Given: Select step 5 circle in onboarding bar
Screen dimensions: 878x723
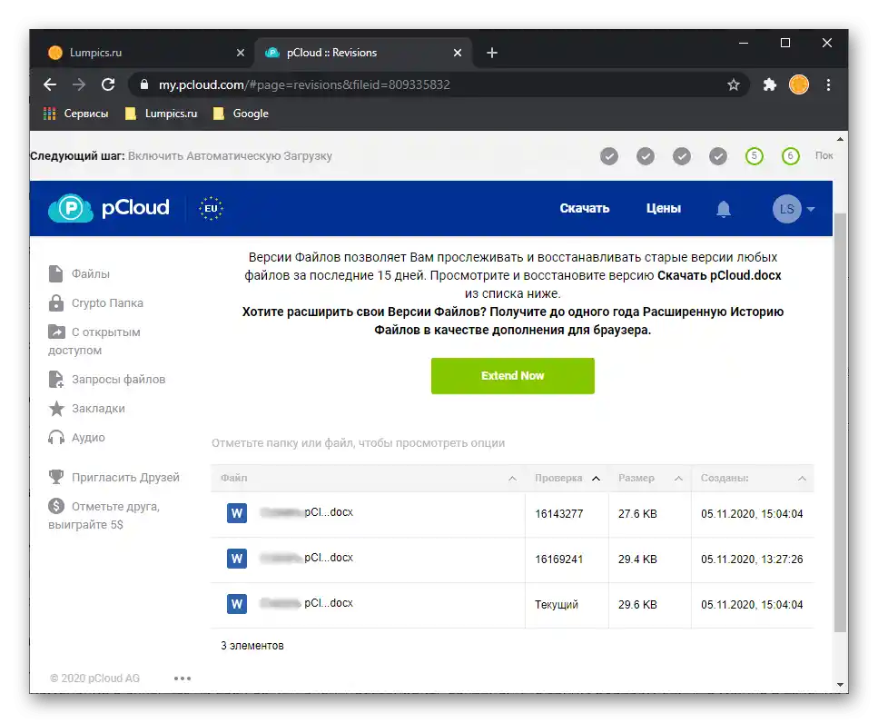Looking at the screenshot, I should coord(755,156).
